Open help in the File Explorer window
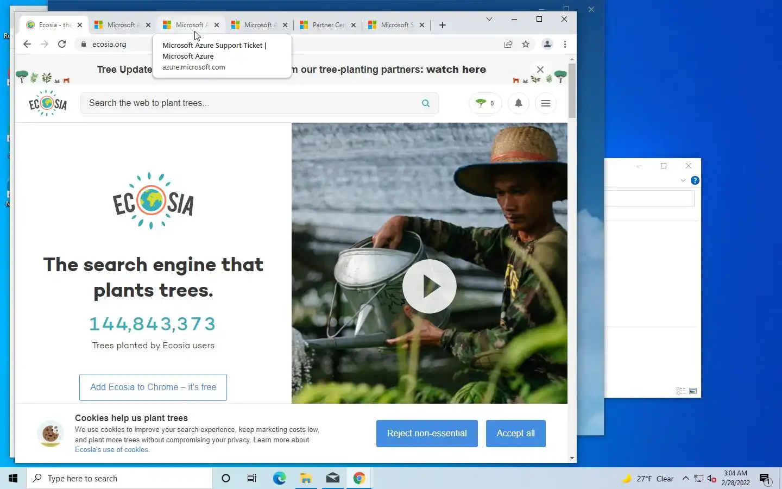Viewport: 782px width, 489px height. (695, 180)
